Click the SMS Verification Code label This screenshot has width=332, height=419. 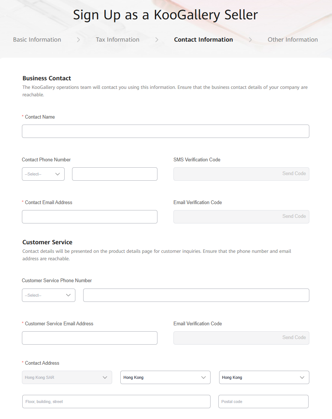pos(197,159)
